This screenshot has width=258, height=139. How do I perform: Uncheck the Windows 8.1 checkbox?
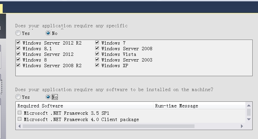18,48
